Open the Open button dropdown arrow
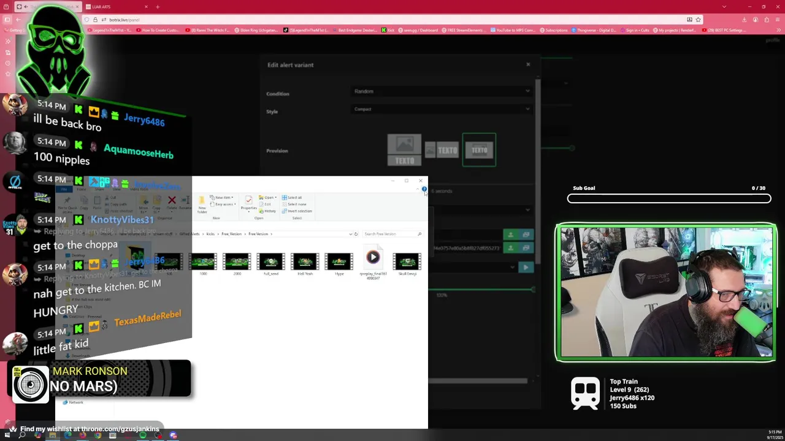Screen dimensions: 785x441 (275, 198)
